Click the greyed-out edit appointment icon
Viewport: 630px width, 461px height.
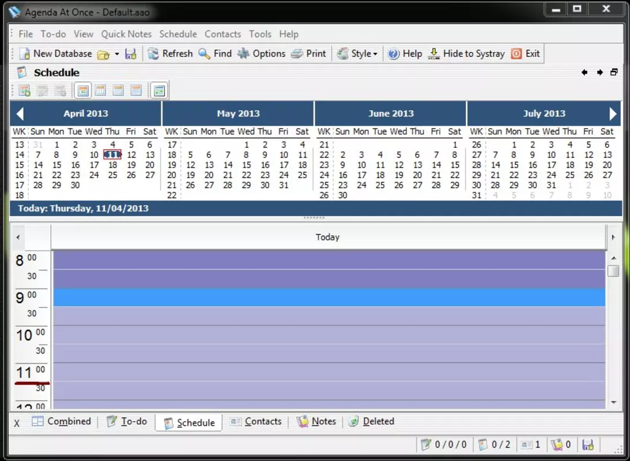click(x=43, y=90)
